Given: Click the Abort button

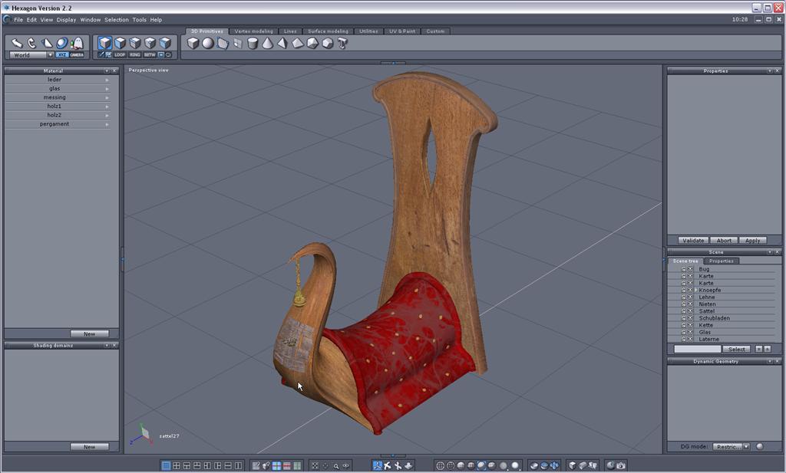Looking at the screenshot, I should [x=724, y=241].
